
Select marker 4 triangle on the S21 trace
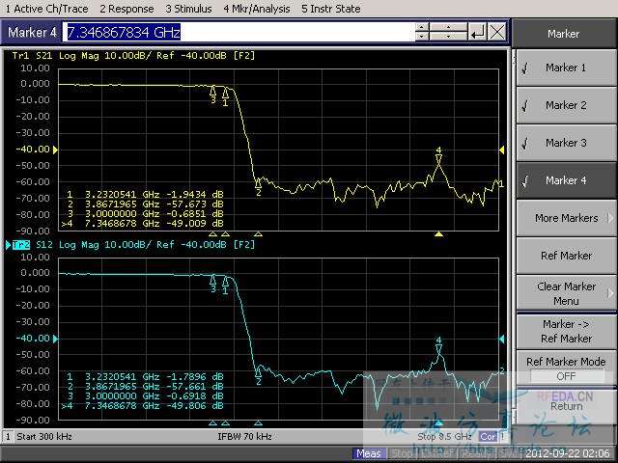click(438, 158)
